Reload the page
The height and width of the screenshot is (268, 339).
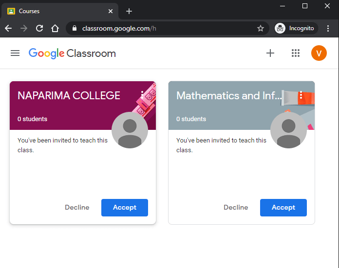point(39,28)
